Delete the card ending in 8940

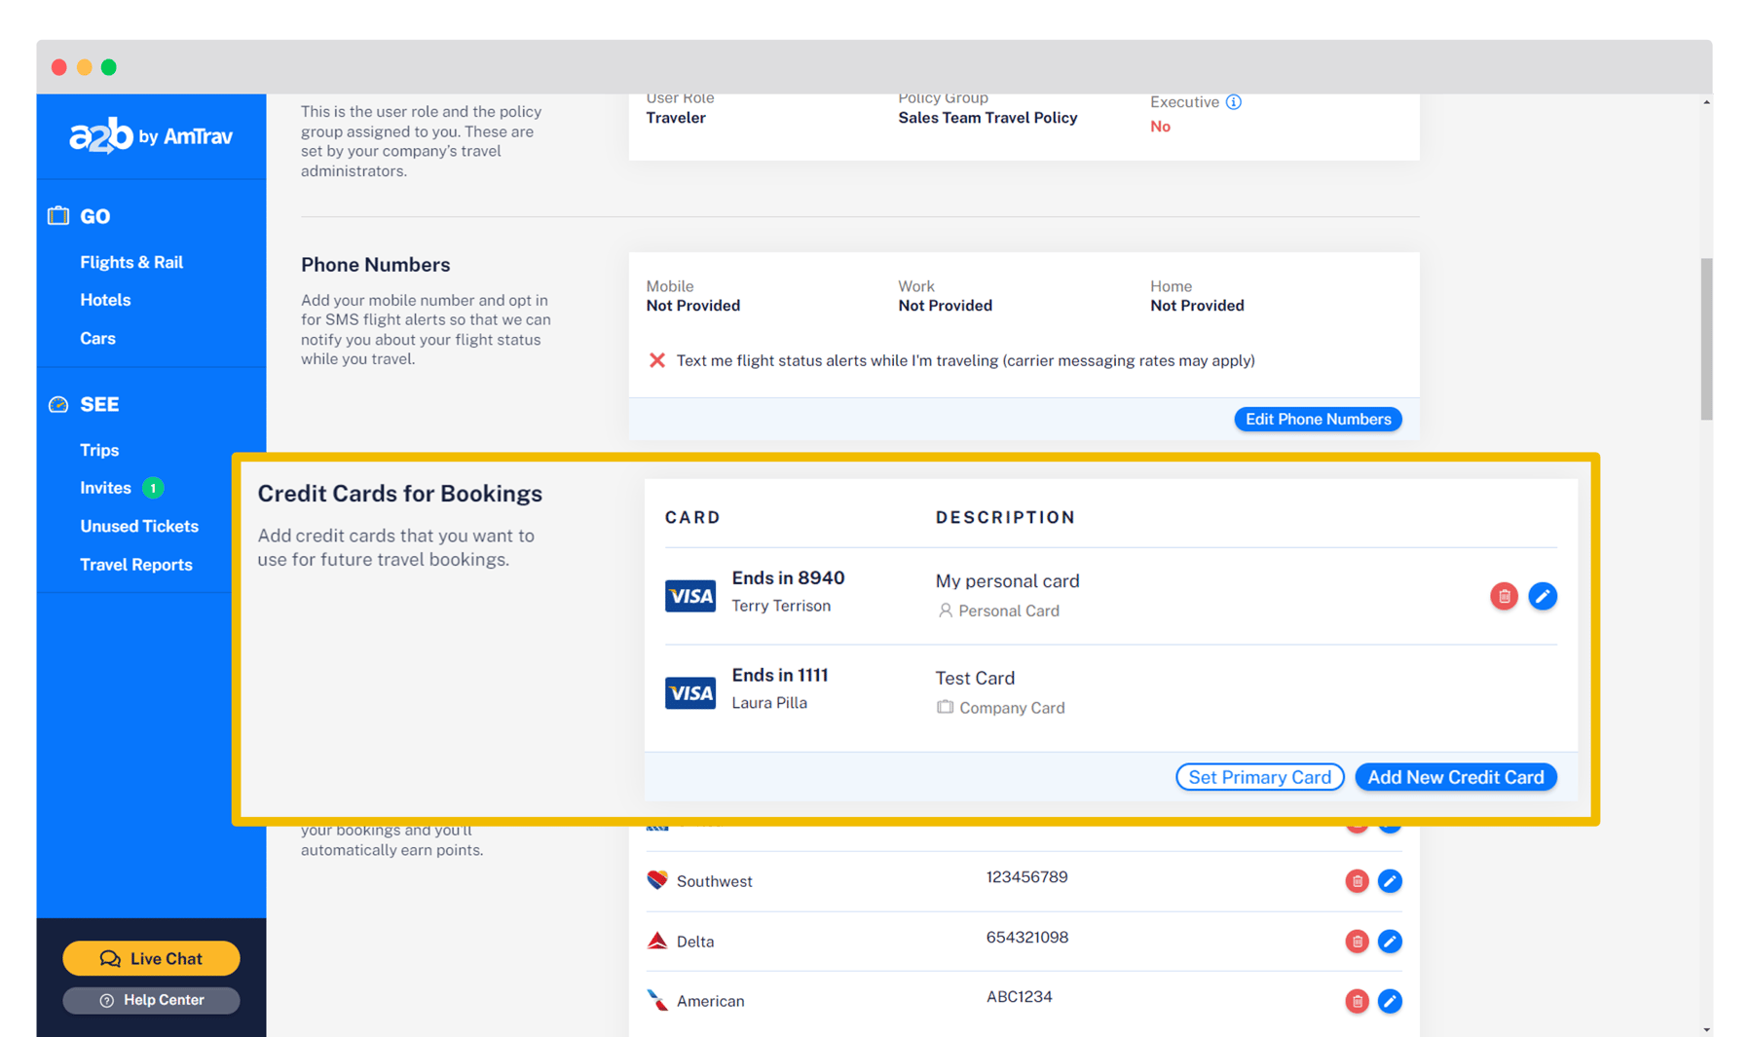coord(1504,596)
